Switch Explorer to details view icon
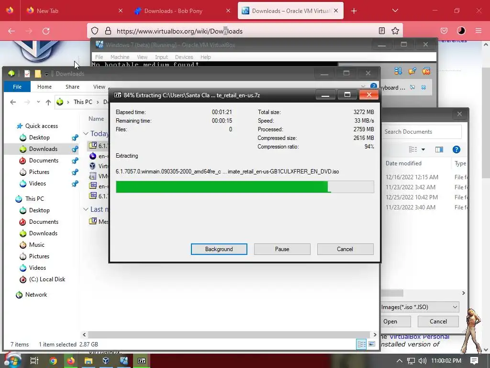490x368 pixels. [362, 344]
